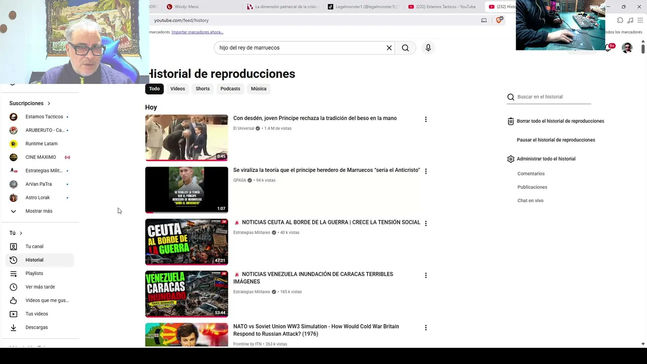The width and height of the screenshot is (647, 364).
Task: Click the 'El Universal' channel name
Action: pos(244,128)
